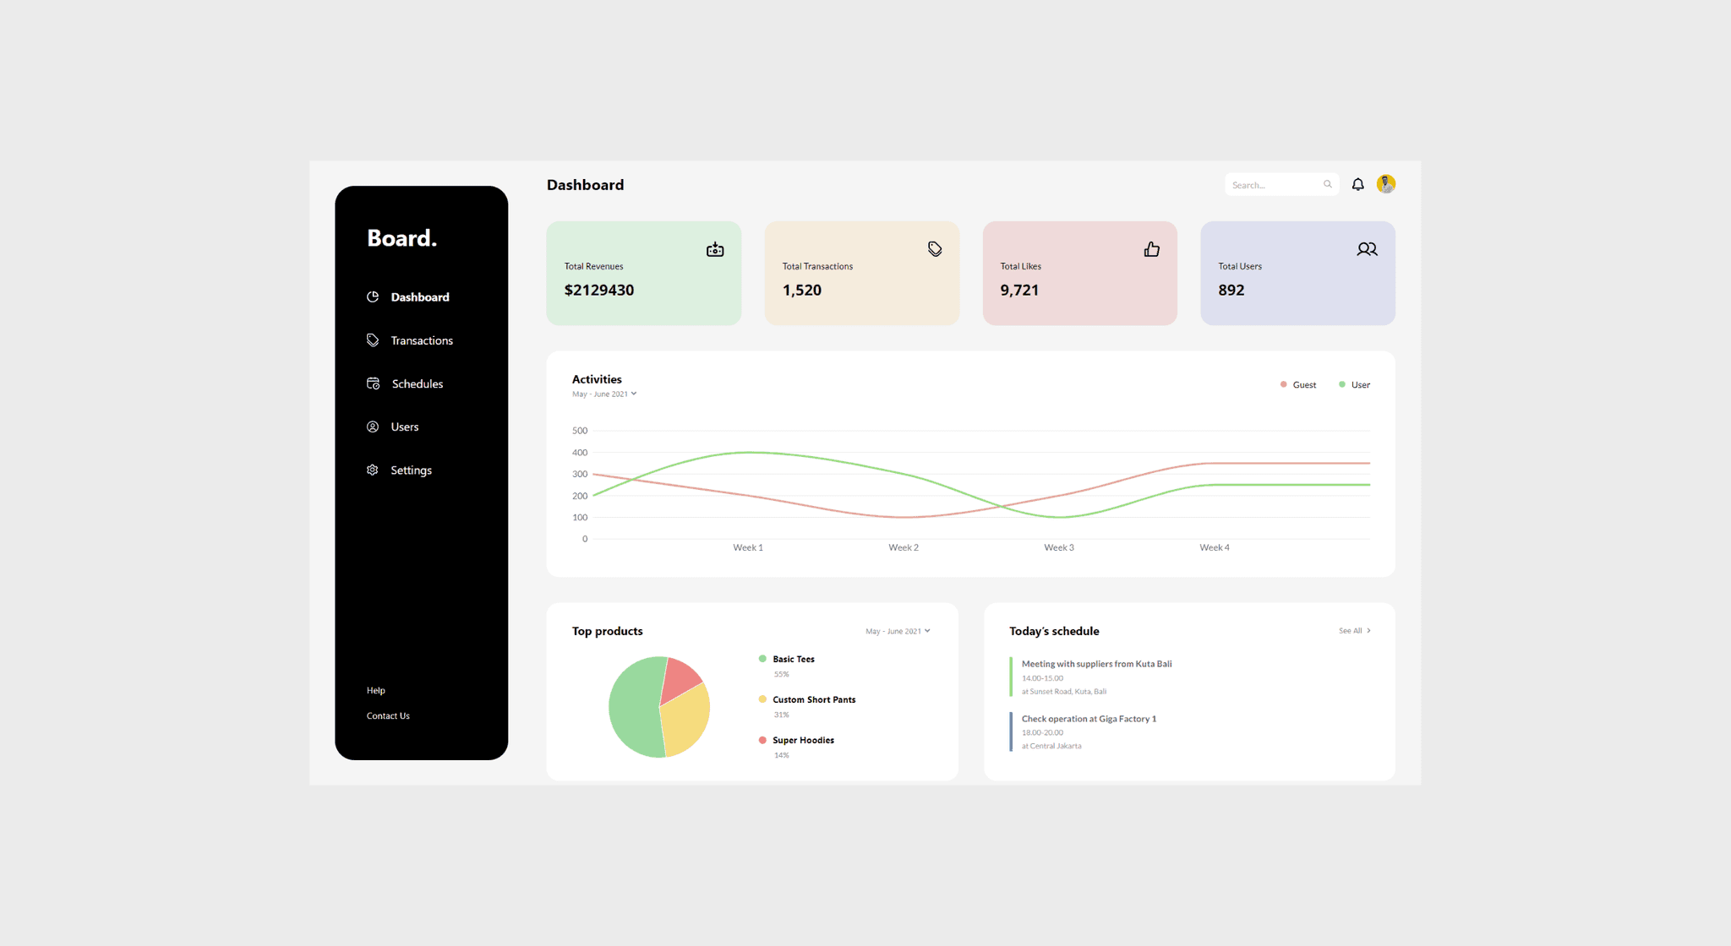Click the Schedules sidebar icon
The image size is (1731, 946).
pyautogui.click(x=371, y=382)
